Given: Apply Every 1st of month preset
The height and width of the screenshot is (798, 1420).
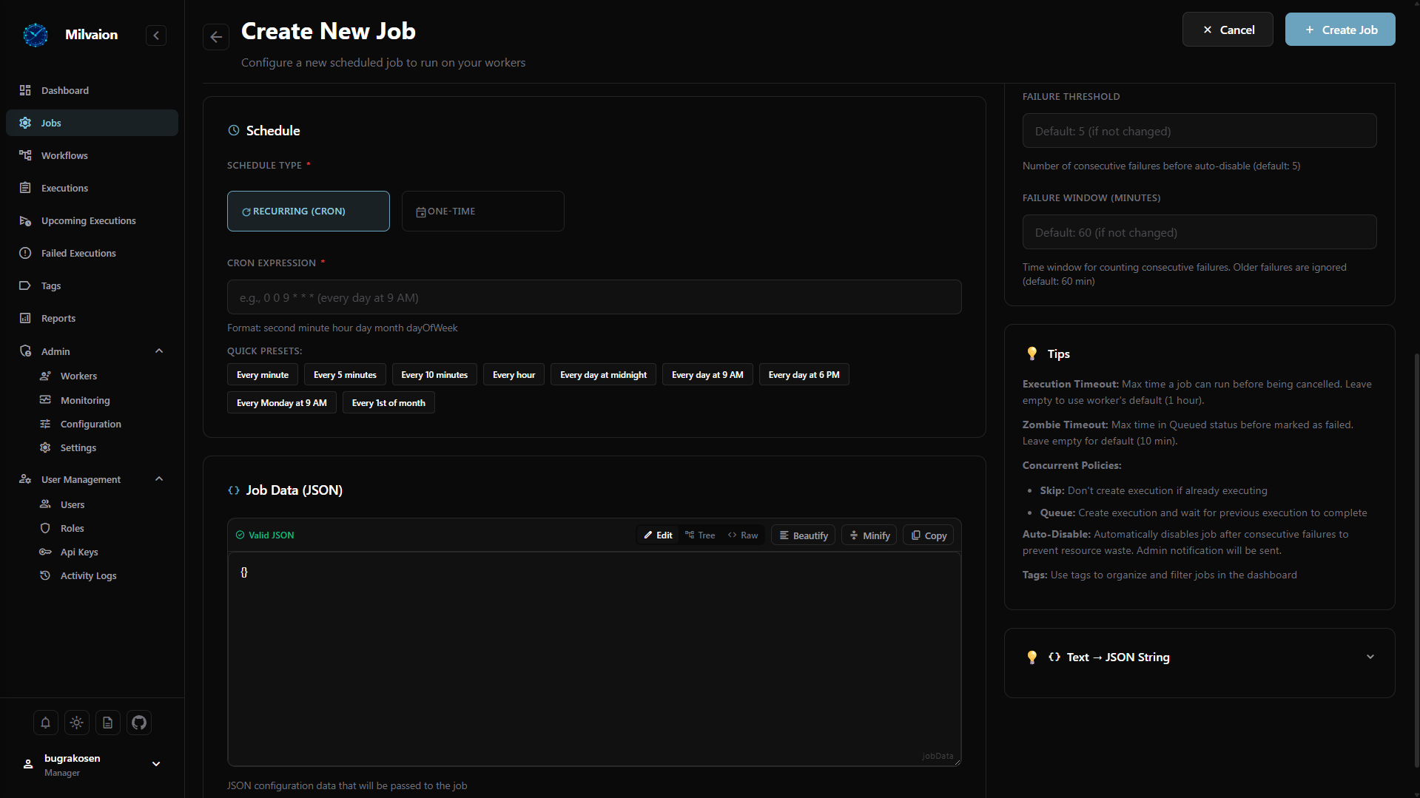Looking at the screenshot, I should 388,403.
